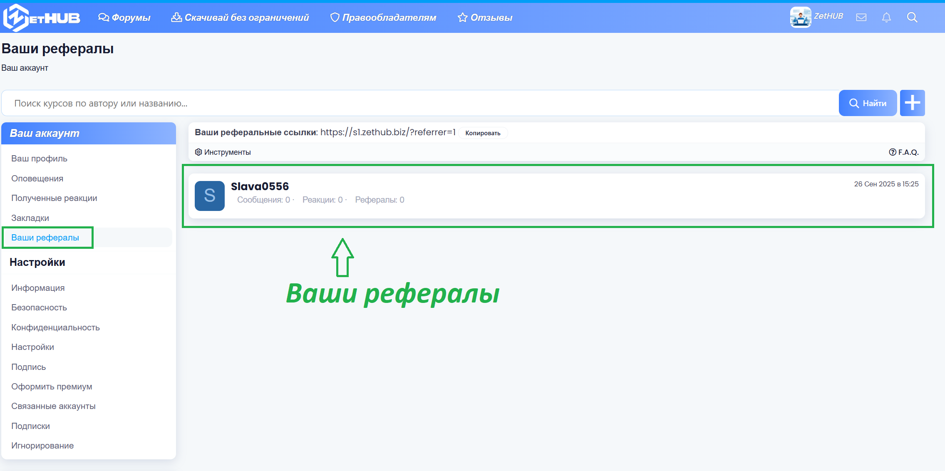Open the Безопасность settings entry
This screenshot has width=945, height=471.
pyautogui.click(x=39, y=307)
